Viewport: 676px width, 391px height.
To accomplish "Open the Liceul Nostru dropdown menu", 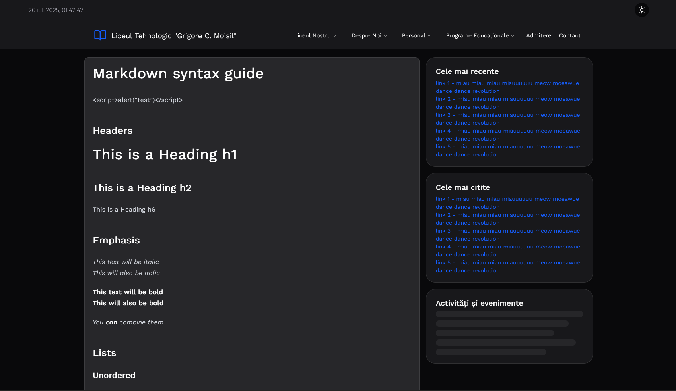I will [315, 35].
